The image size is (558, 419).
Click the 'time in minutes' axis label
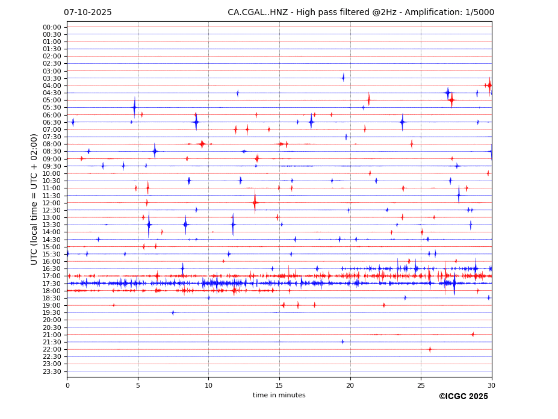[x=279, y=396]
